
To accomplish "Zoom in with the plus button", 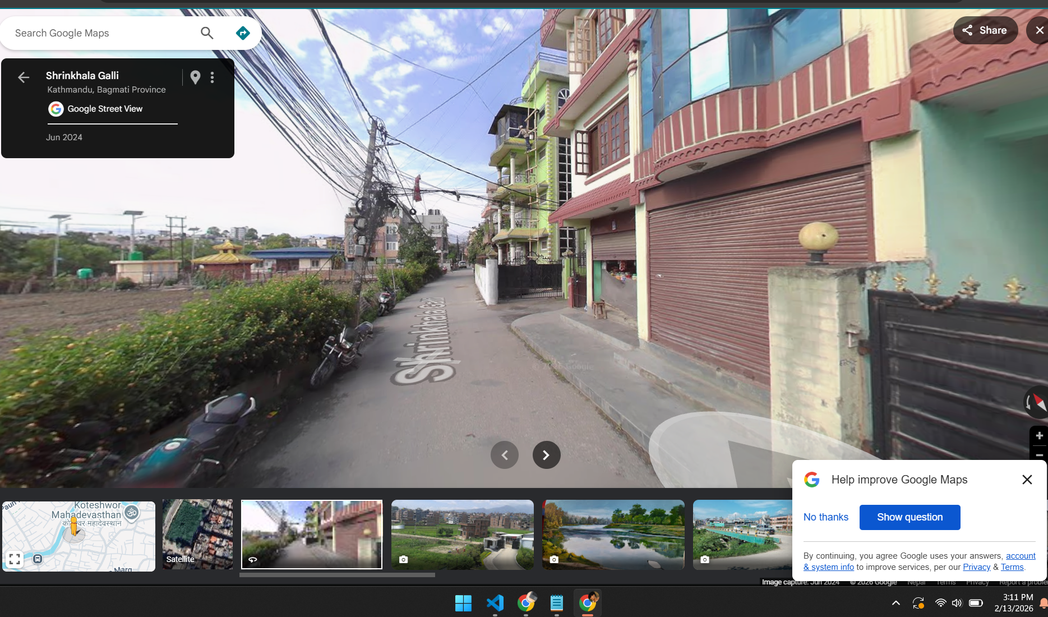I will point(1038,436).
